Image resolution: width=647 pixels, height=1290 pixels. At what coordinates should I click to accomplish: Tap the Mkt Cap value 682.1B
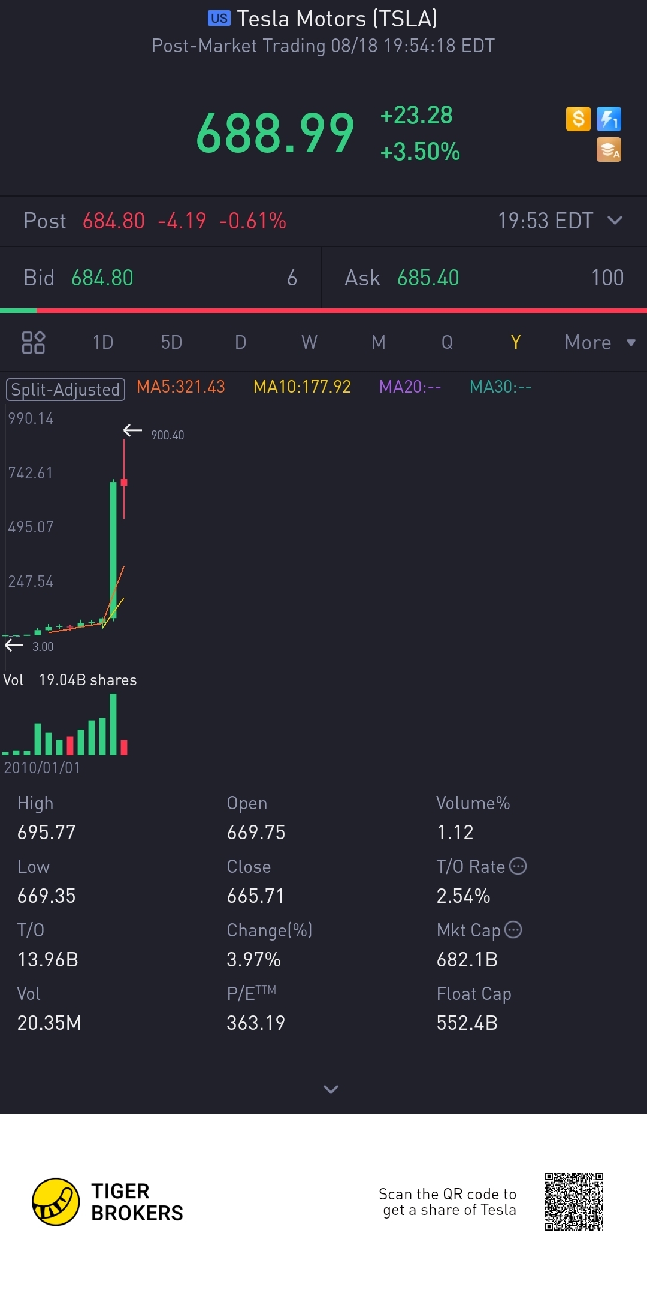(x=467, y=959)
